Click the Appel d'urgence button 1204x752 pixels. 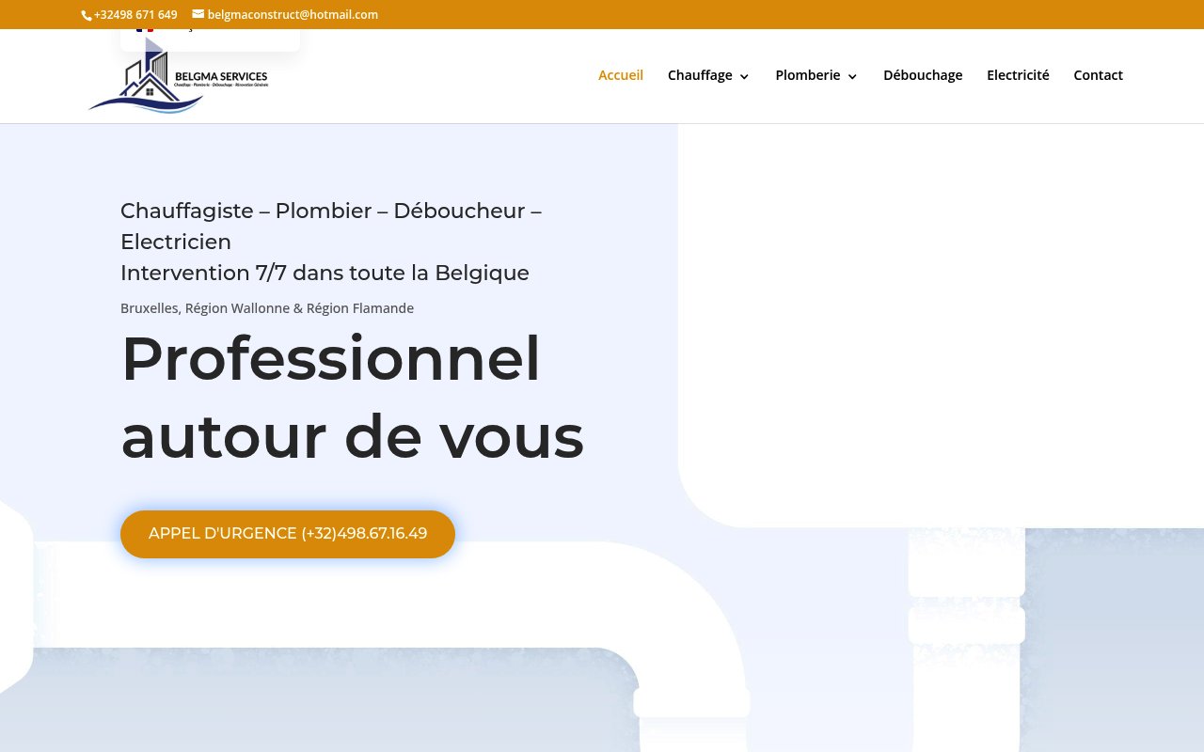288,534
